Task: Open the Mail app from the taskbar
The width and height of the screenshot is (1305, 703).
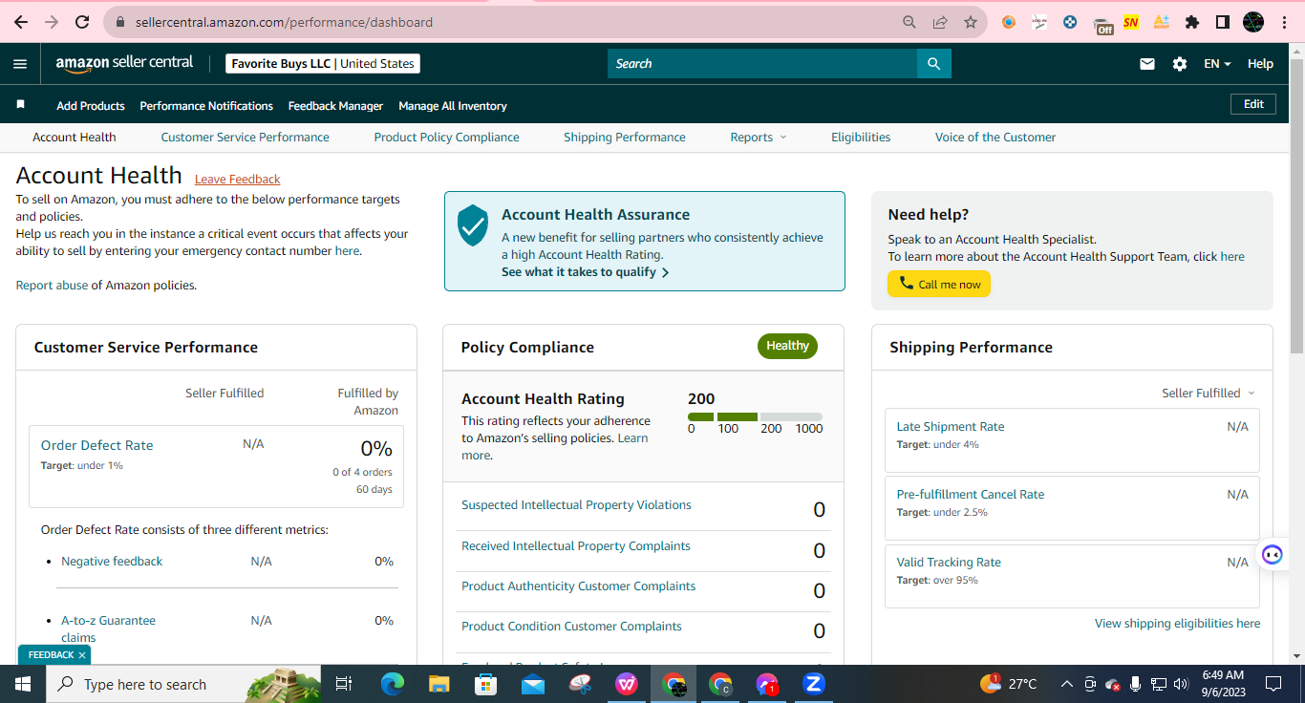Action: coord(533,684)
